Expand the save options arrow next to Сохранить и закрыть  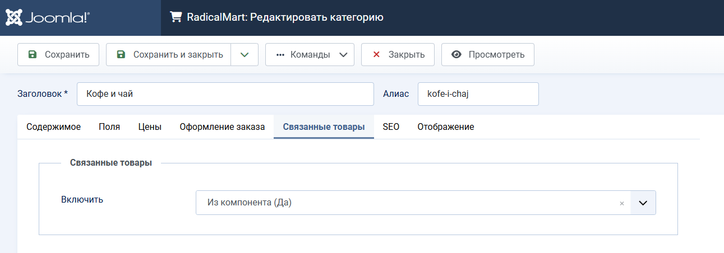click(x=244, y=55)
